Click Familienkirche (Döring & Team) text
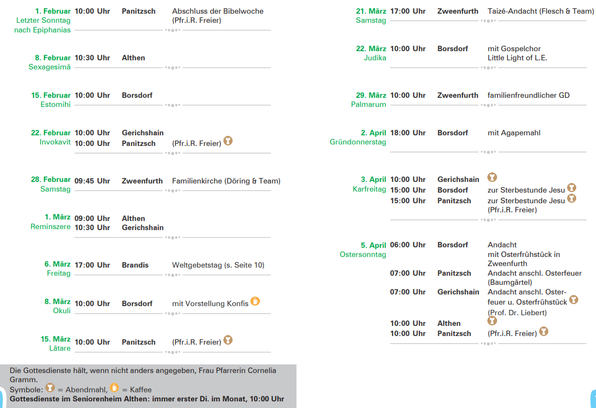The width and height of the screenshot is (596, 408). click(x=226, y=181)
